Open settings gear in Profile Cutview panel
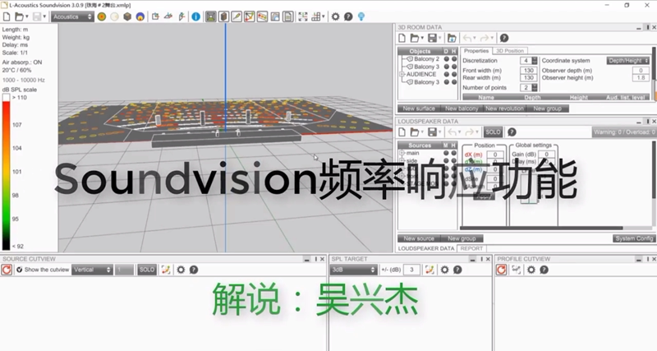Viewport: 657px width, 351px height. pyautogui.click(x=531, y=270)
